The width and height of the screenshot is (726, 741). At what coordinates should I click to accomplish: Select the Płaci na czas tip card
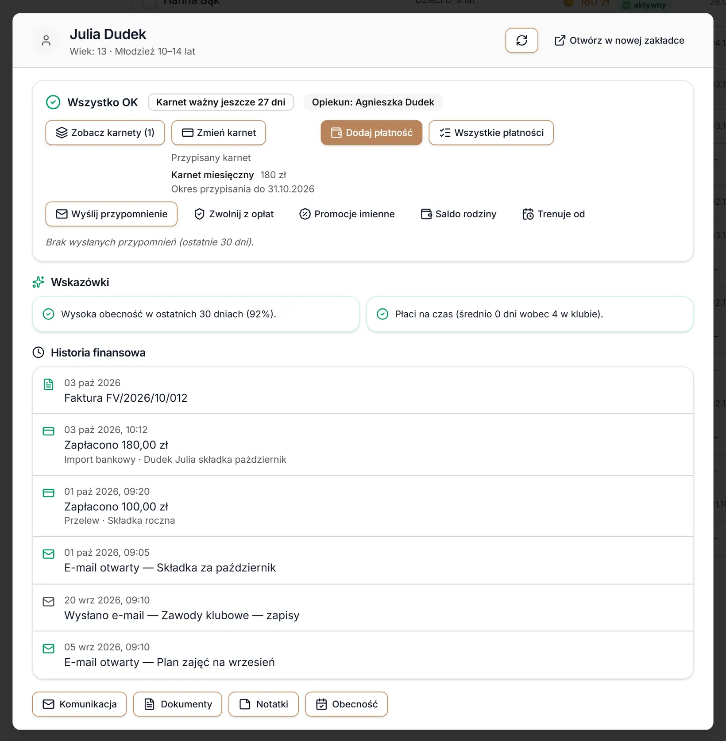click(530, 314)
